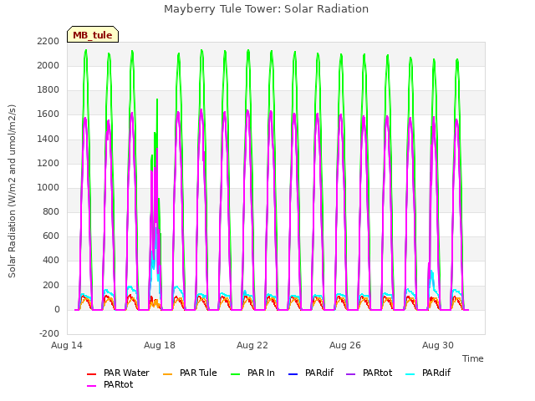The height and width of the screenshot is (401, 535).
Task: Click the 800 y-axis tick label
Action: (51, 211)
